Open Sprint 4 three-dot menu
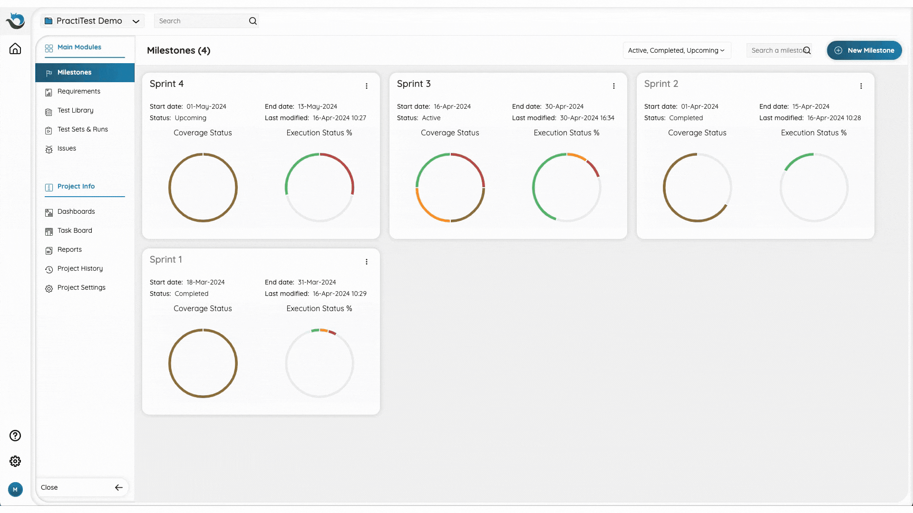The image size is (913, 513). tap(367, 86)
